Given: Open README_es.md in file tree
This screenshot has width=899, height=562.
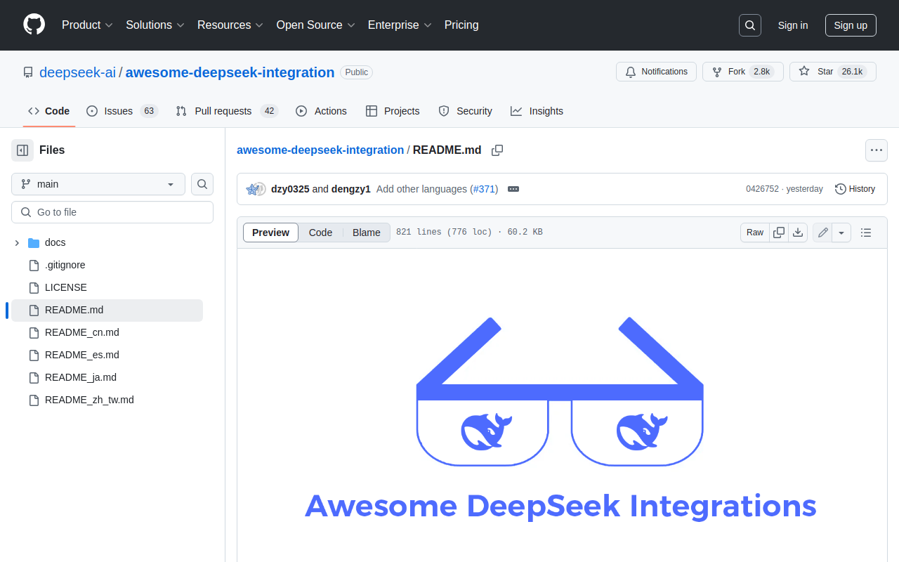Looking at the screenshot, I should pyautogui.click(x=107, y=355).
